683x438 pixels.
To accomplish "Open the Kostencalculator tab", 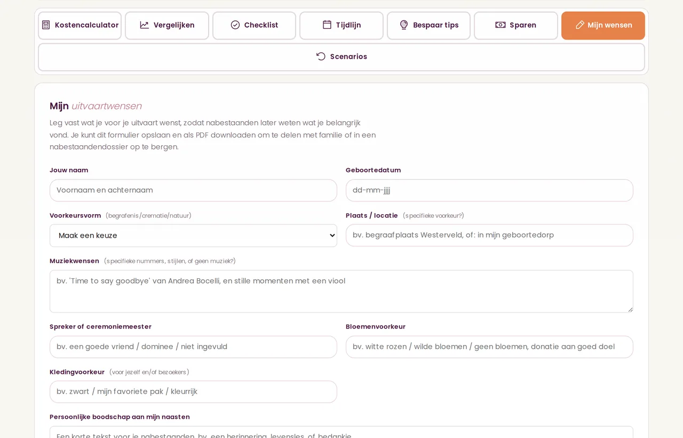I will pos(80,26).
